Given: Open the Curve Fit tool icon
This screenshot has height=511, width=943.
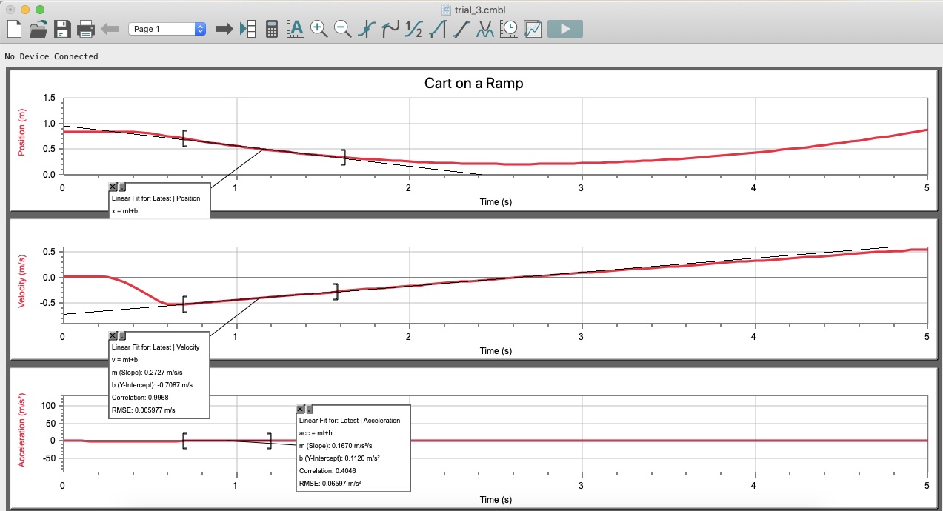Looking at the screenshot, I should pos(485,29).
